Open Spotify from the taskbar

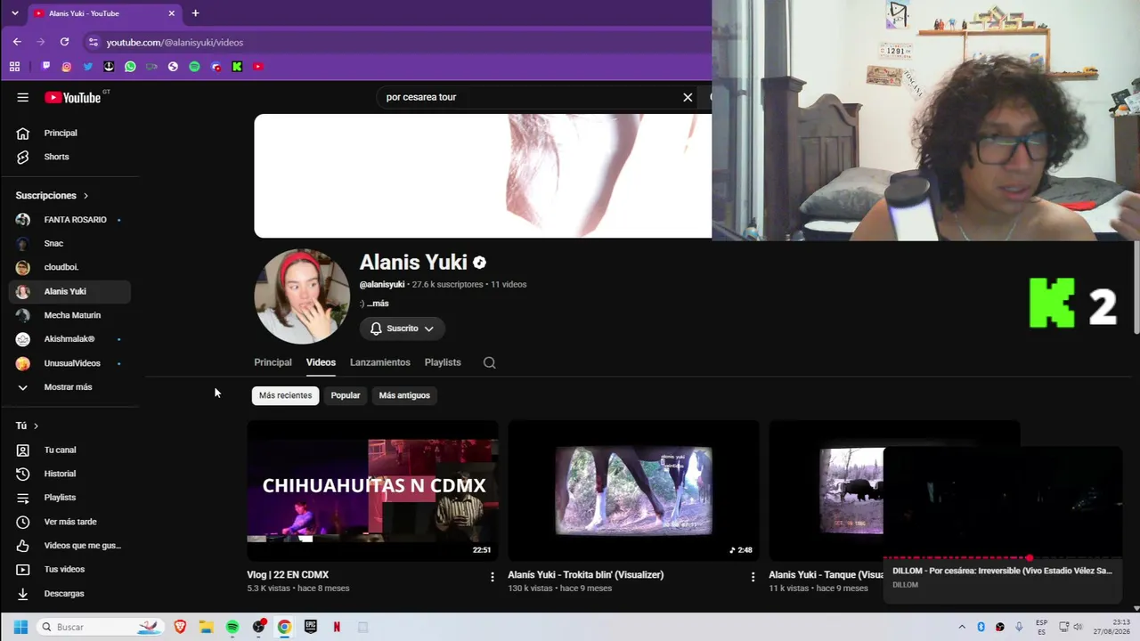[232, 627]
